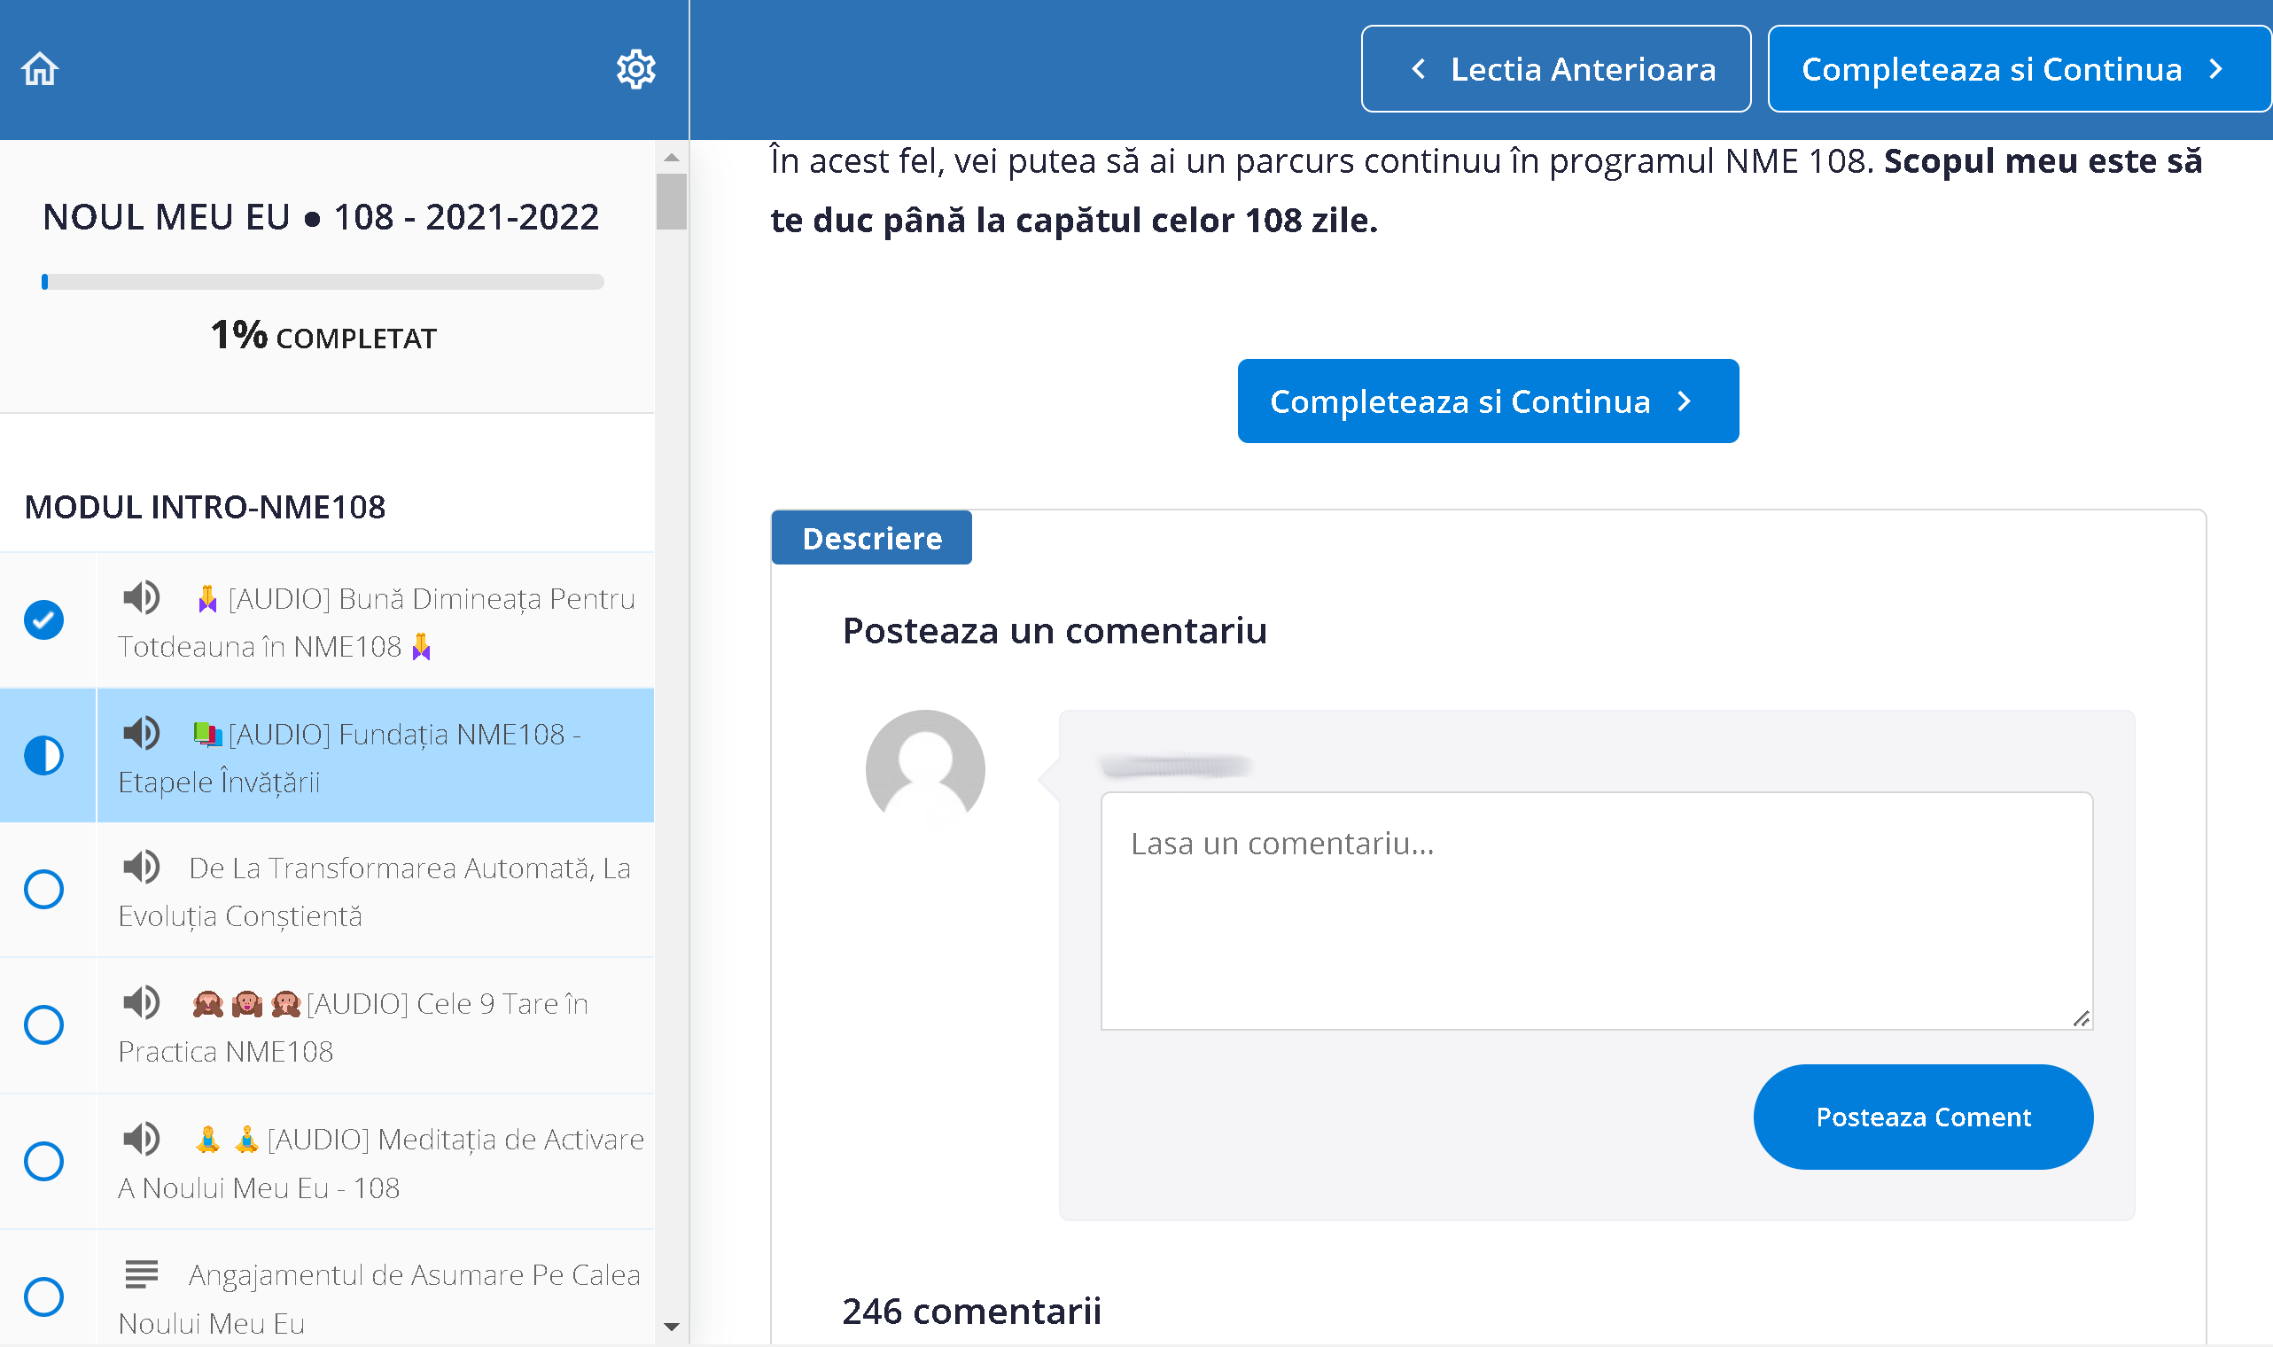Mark Meditația de Activare lesson circle
Screen dimensions: 2273x1347
coord(43,1161)
